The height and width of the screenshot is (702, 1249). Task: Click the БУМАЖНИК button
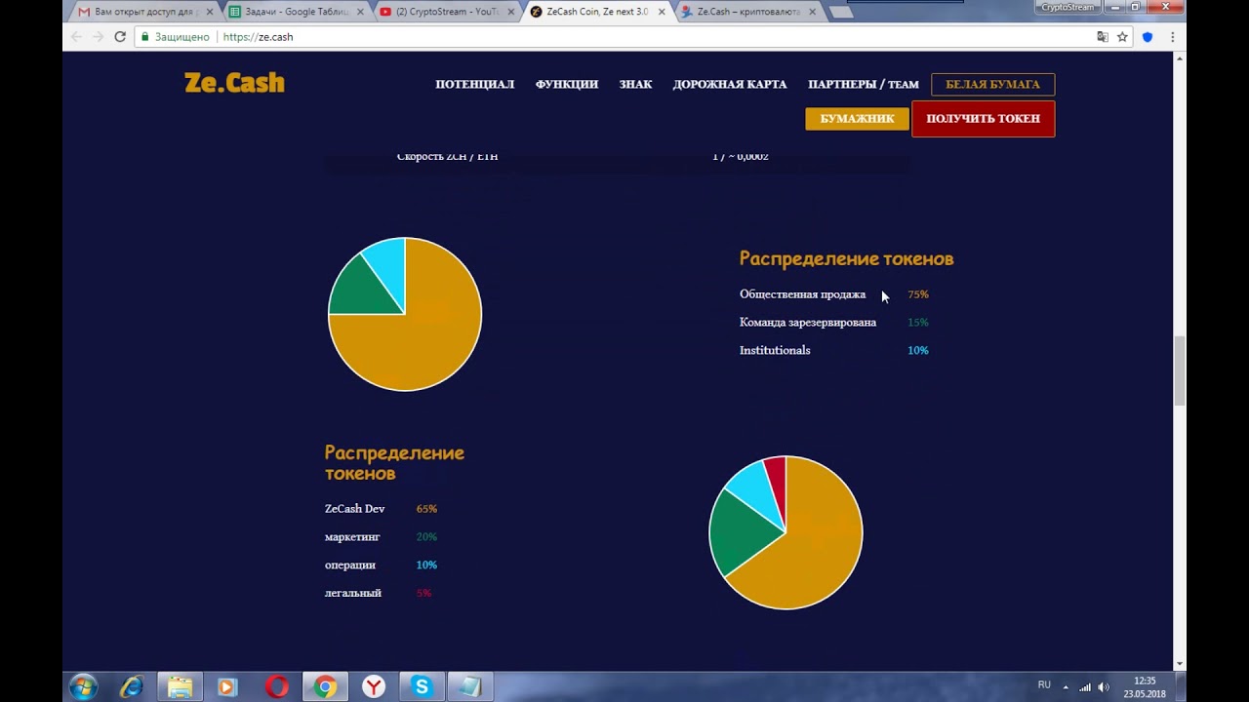tap(857, 118)
